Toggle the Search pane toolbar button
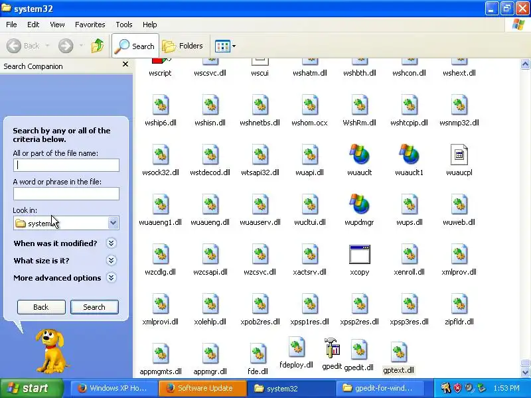 pyautogui.click(x=135, y=46)
